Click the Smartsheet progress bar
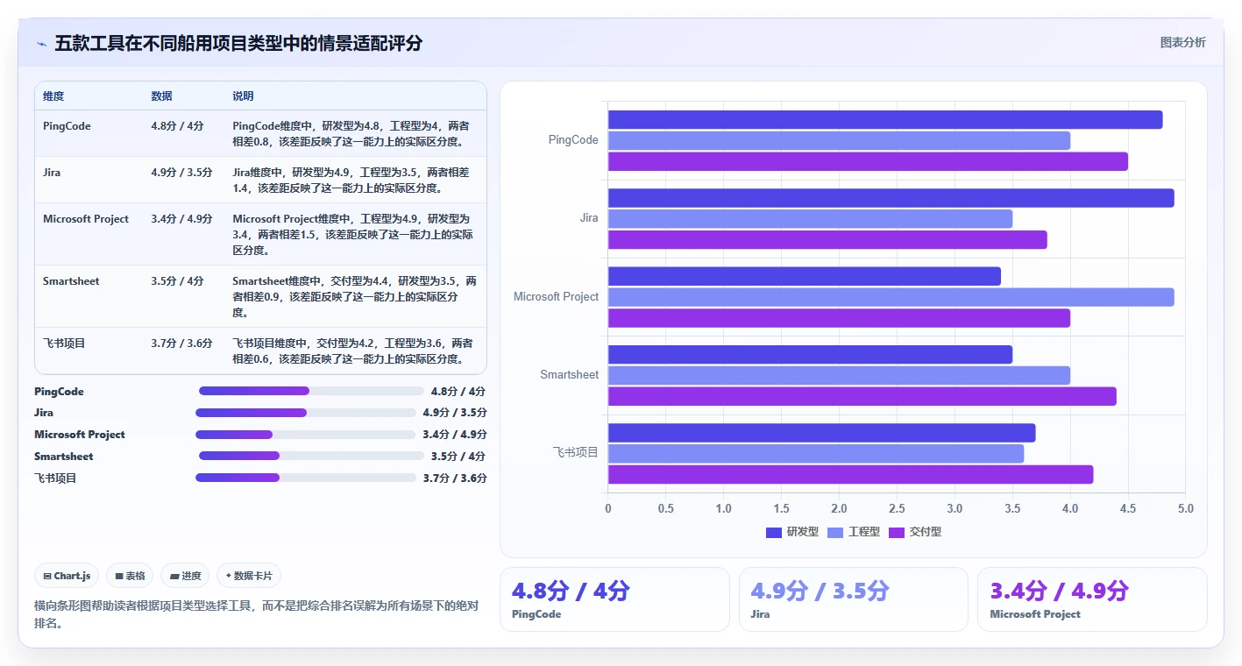This screenshot has height=666, width=1242. tap(311, 456)
